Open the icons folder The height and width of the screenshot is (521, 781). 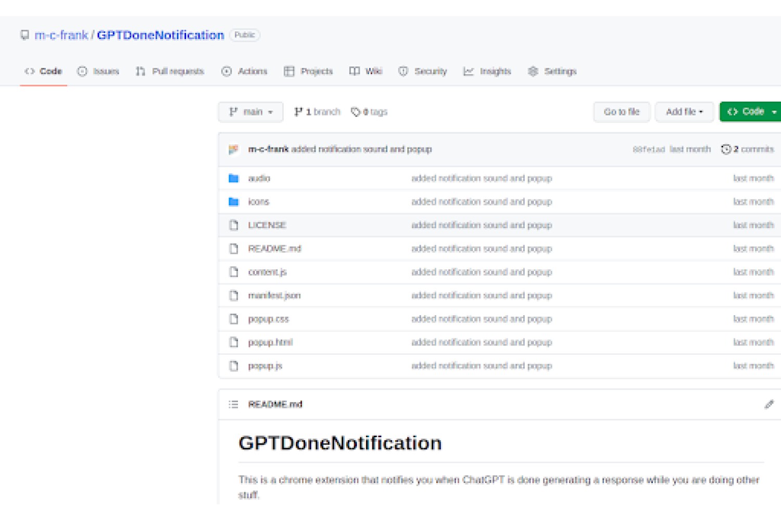point(258,202)
